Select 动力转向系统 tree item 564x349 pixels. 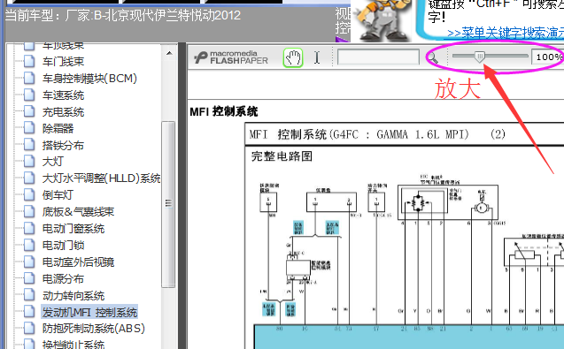coord(73,296)
